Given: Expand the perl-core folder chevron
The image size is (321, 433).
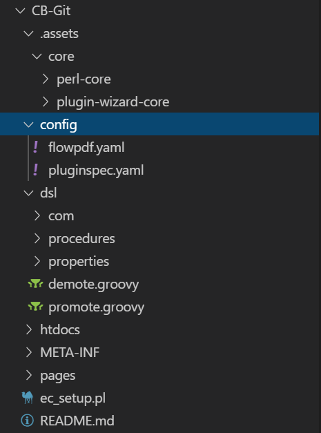Looking at the screenshot, I should [46, 79].
